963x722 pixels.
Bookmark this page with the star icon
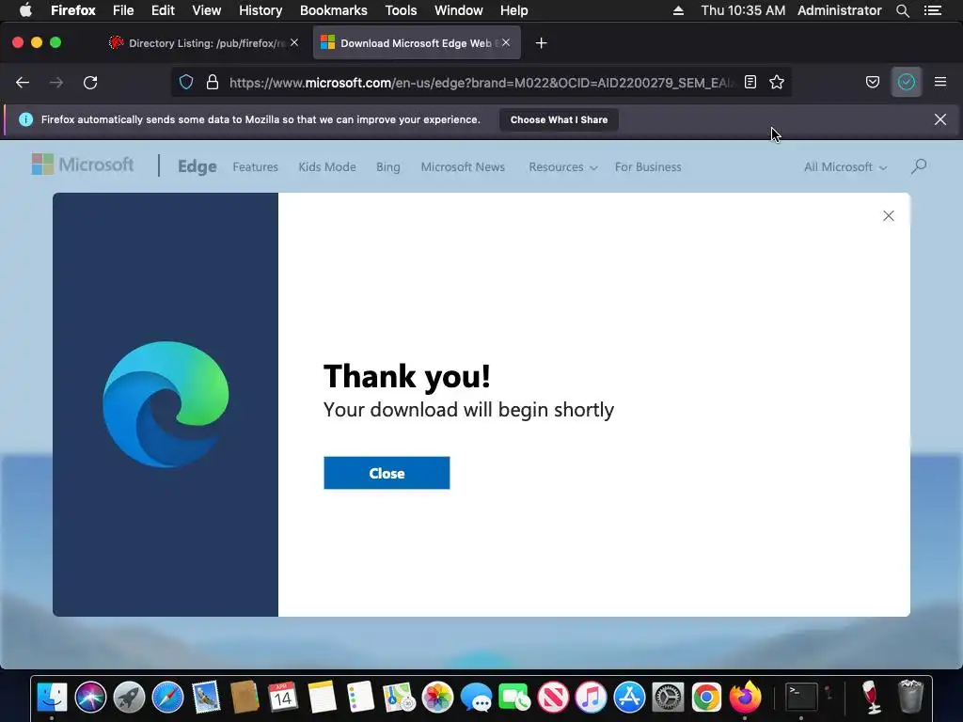pyautogui.click(x=777, y=83)
